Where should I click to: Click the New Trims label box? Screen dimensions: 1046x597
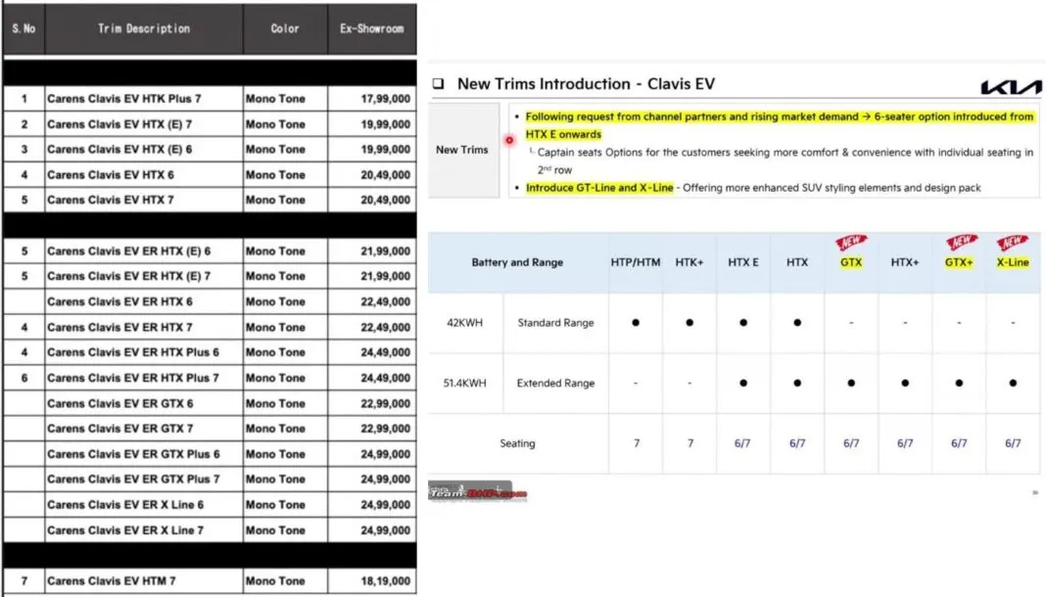462,150
